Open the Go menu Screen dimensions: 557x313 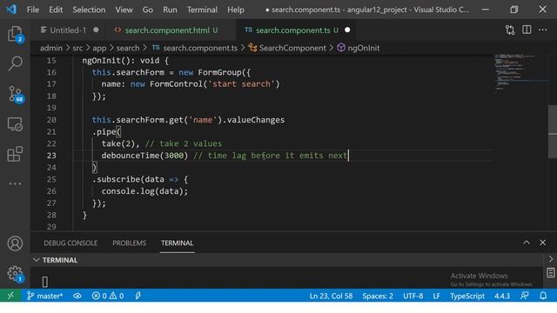pyautogui.click(x=147, y=10)
